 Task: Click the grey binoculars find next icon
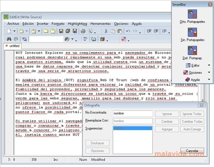[16, 39]
